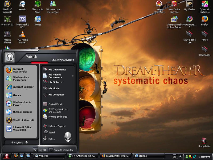Screen dimensions: 213x160
Task: Select the iTunes desktop icon
Action: 38,21
